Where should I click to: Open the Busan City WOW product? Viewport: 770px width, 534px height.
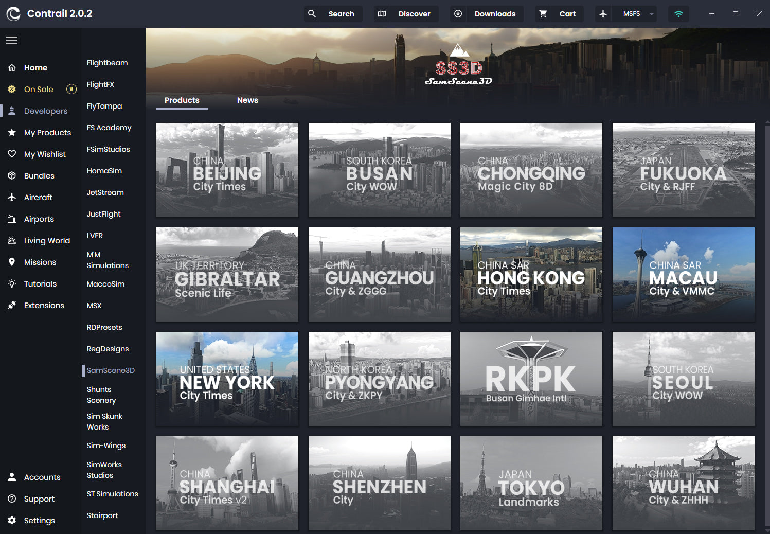380,170
